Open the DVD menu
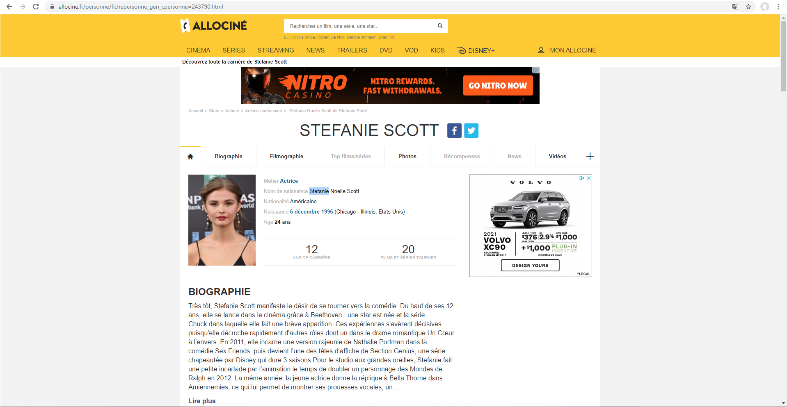The image size is (787, 407). [x=386, y=50]
